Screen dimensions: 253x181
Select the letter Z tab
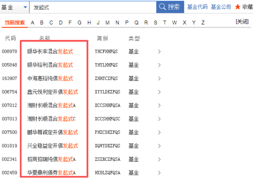point(203,22)
